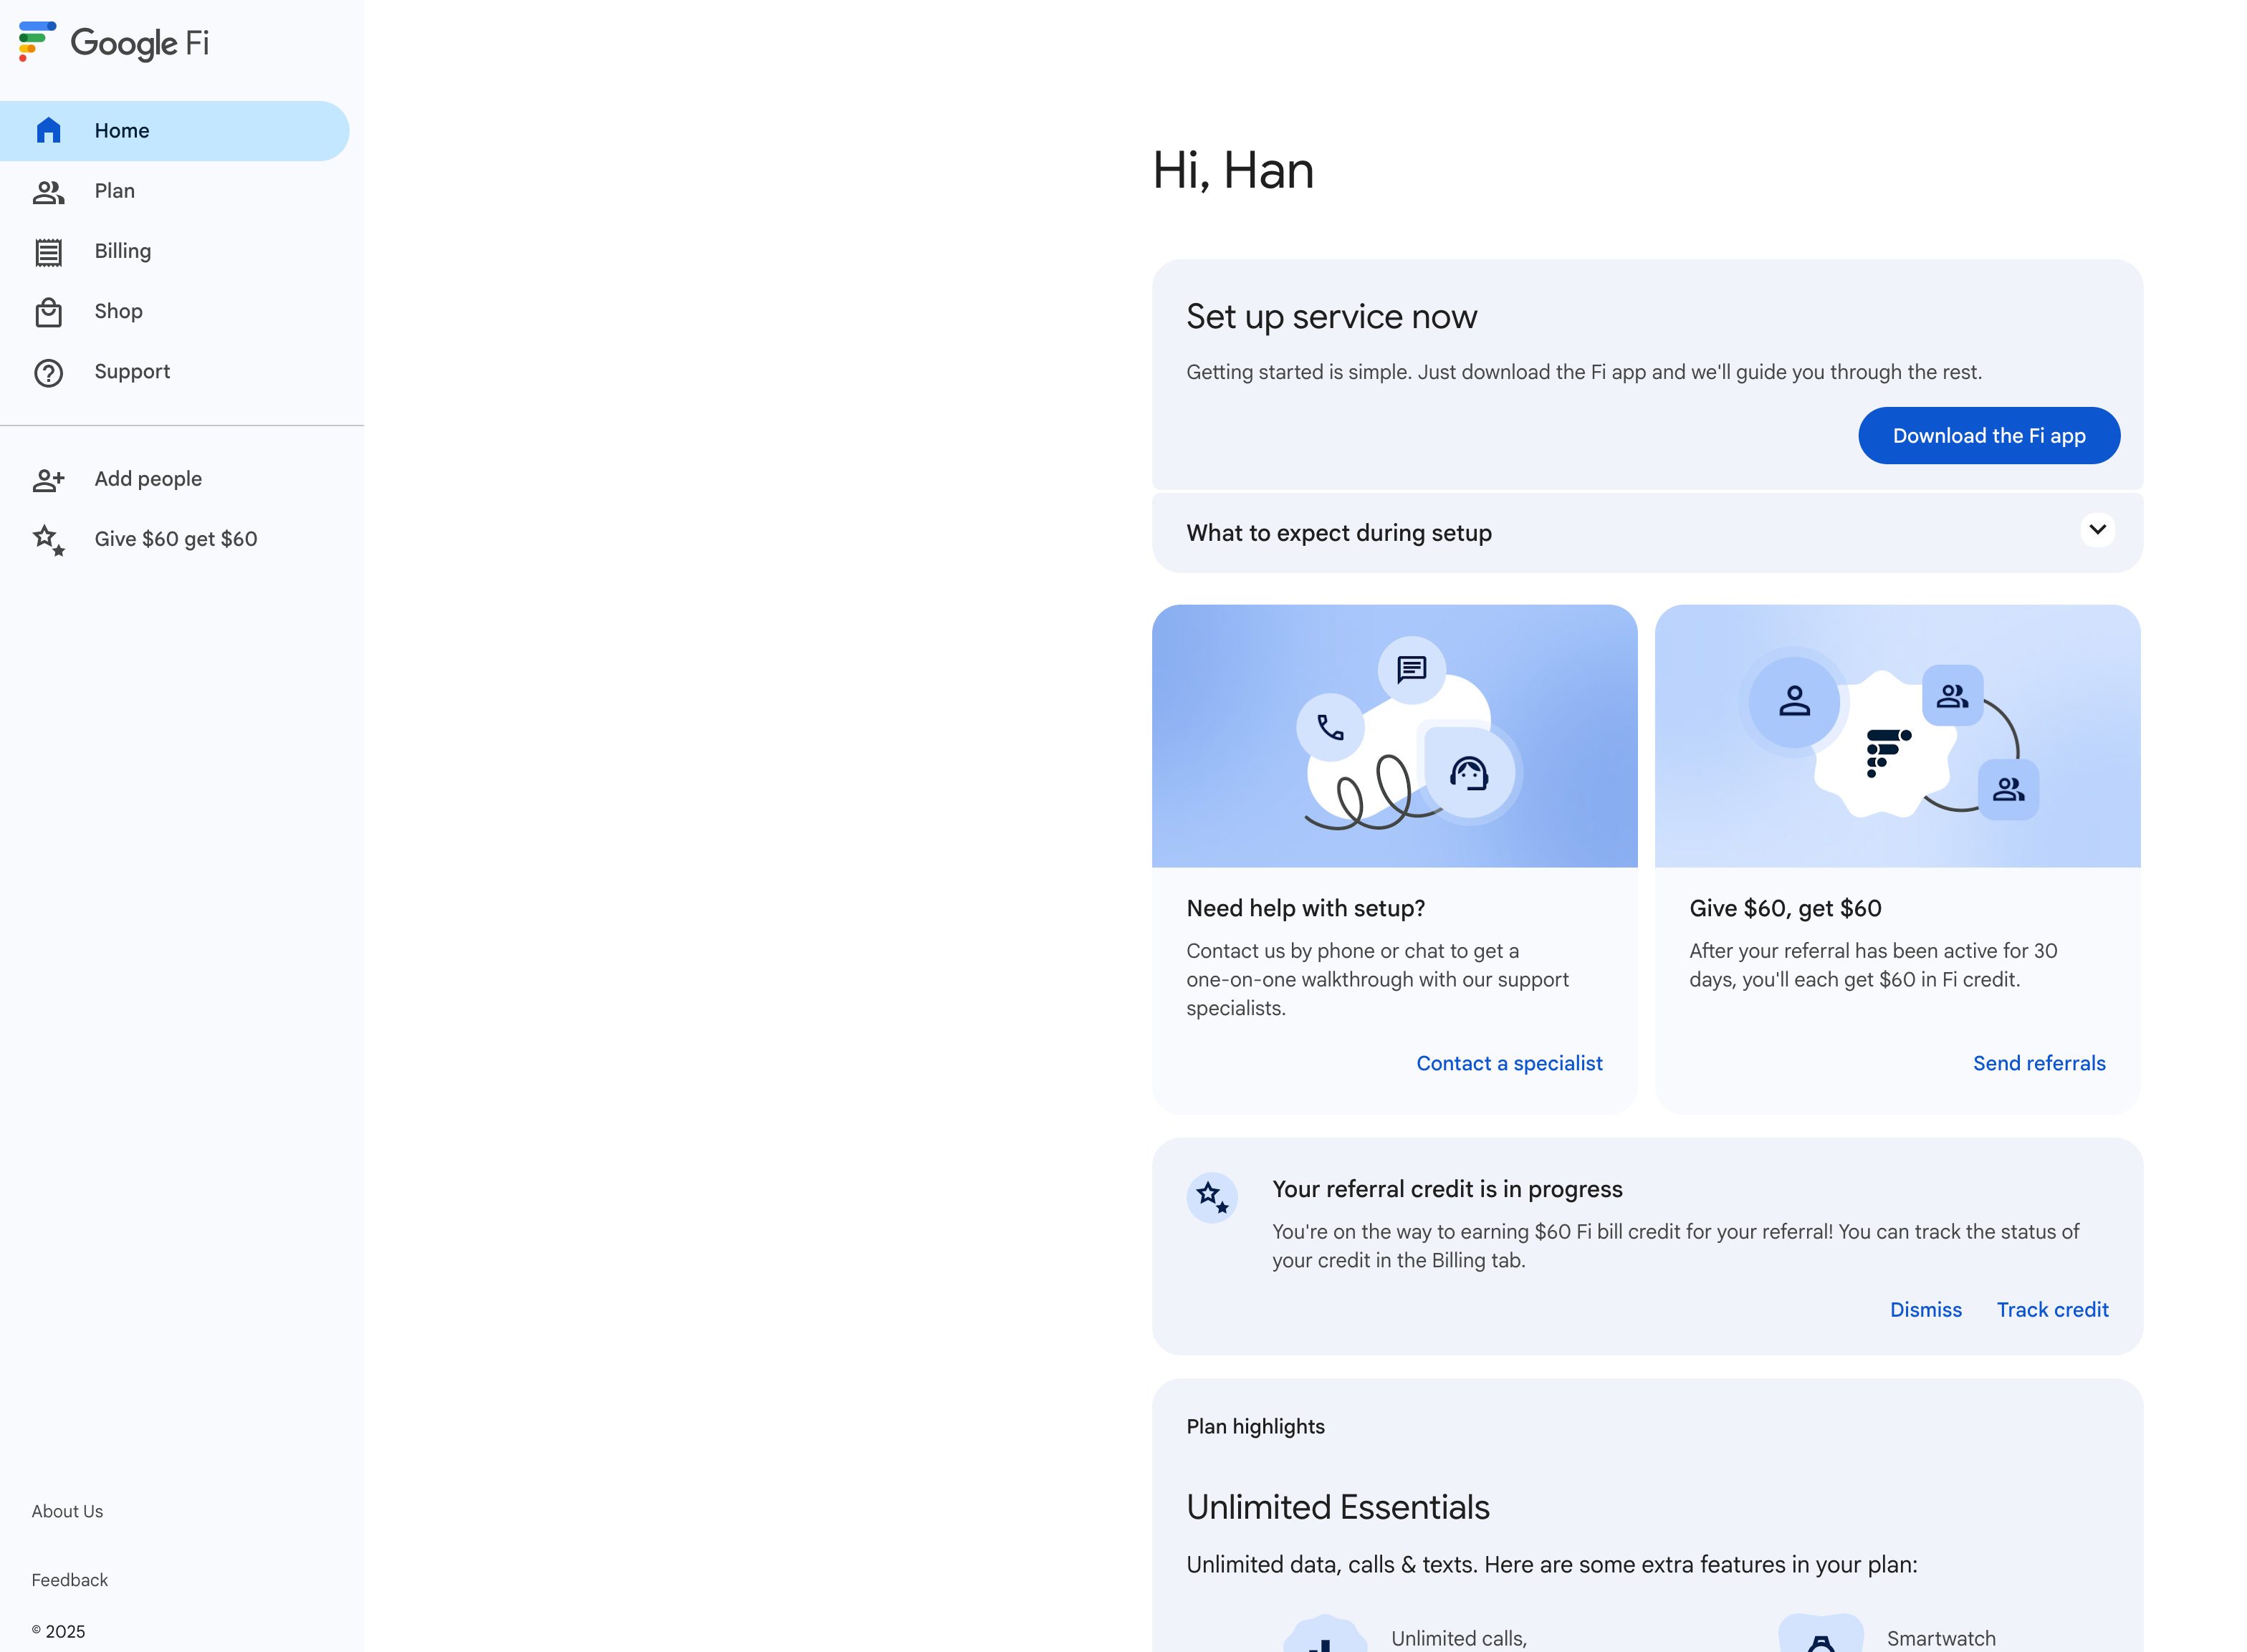Click the Support question mark icon
The height and width of the screenshot is (1652, 2247).
pyautogui.click(x=48, y=373)
